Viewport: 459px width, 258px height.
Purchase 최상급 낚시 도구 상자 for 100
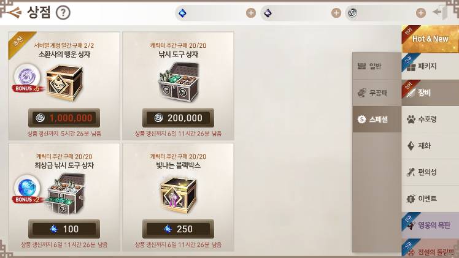(64, 229)
